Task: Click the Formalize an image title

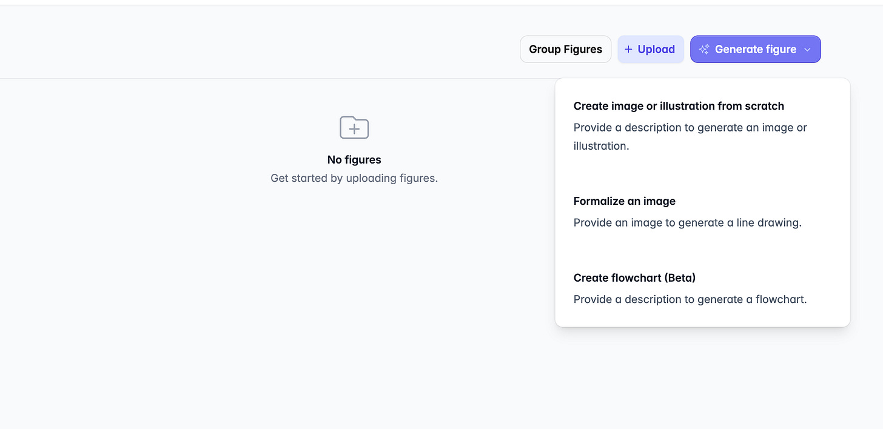Action: [624, 201]
